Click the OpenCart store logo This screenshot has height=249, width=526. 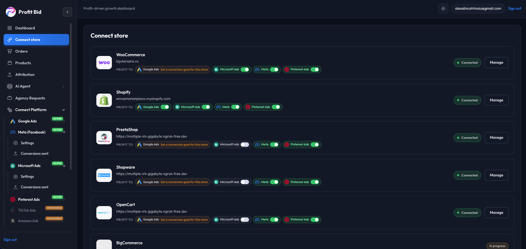[x=104, y=213]
